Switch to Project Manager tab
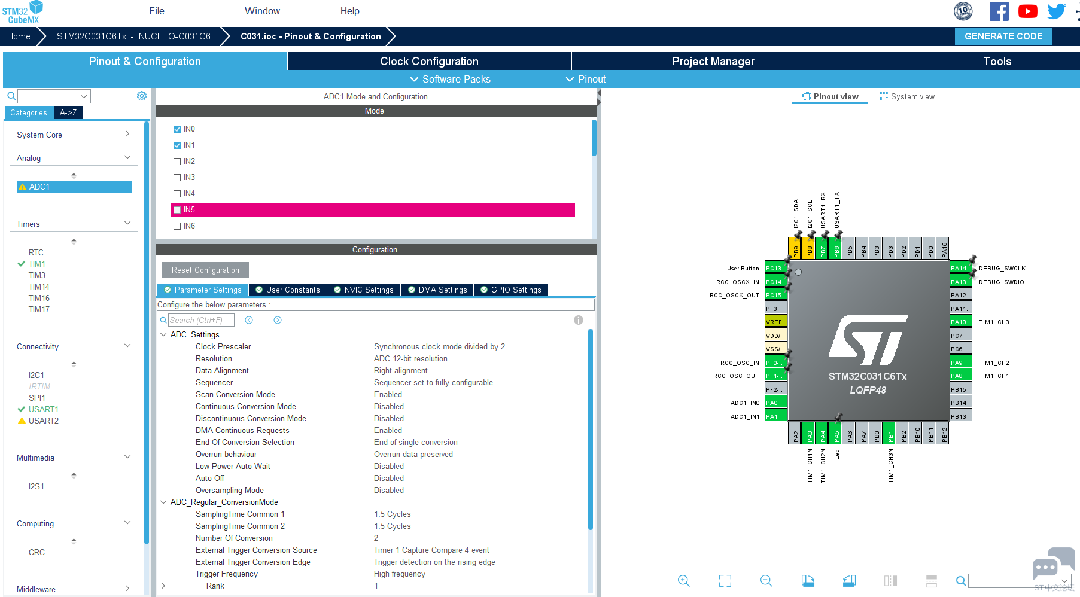Image resolution: width=1080 pixels, height=597 pixels. coord(713,61)
